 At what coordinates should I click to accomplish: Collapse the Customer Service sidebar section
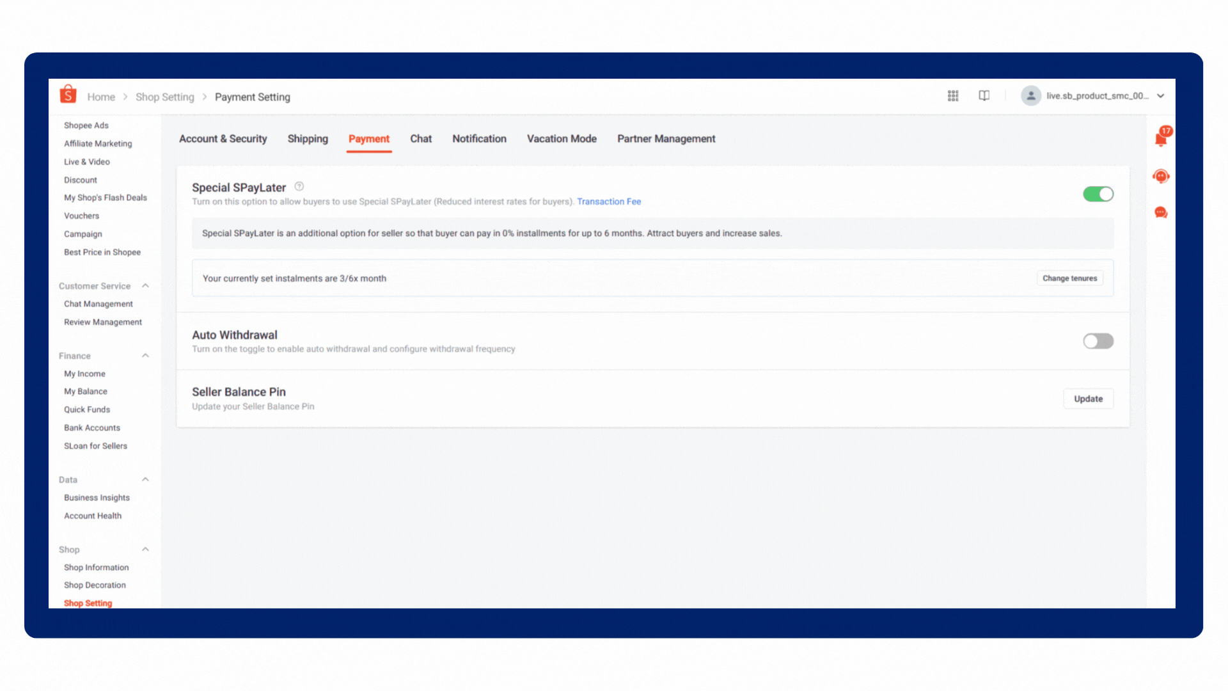(x=145, y=286)
